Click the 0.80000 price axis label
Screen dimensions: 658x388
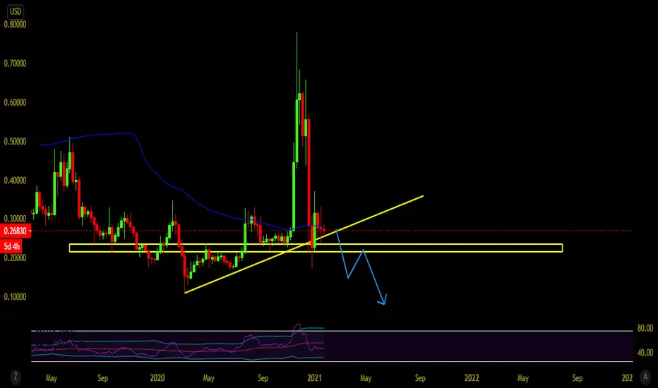[15, 24]
